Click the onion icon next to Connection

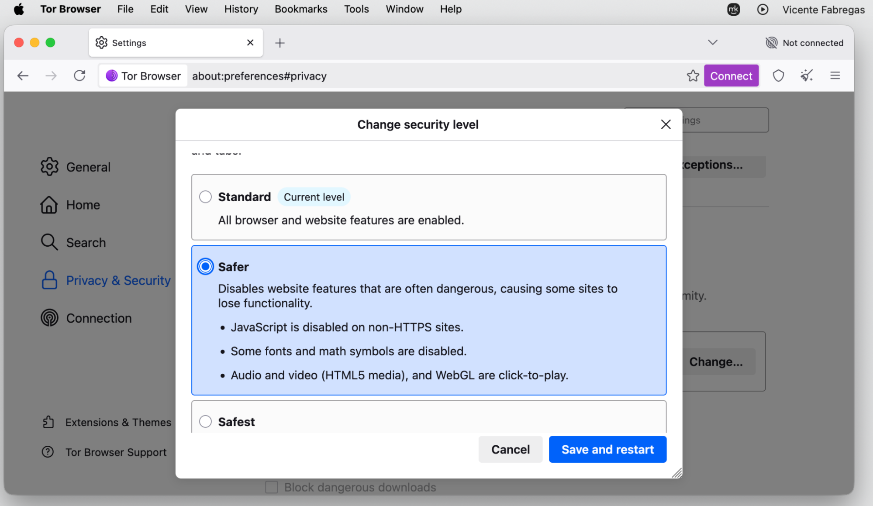pos(49,318)
